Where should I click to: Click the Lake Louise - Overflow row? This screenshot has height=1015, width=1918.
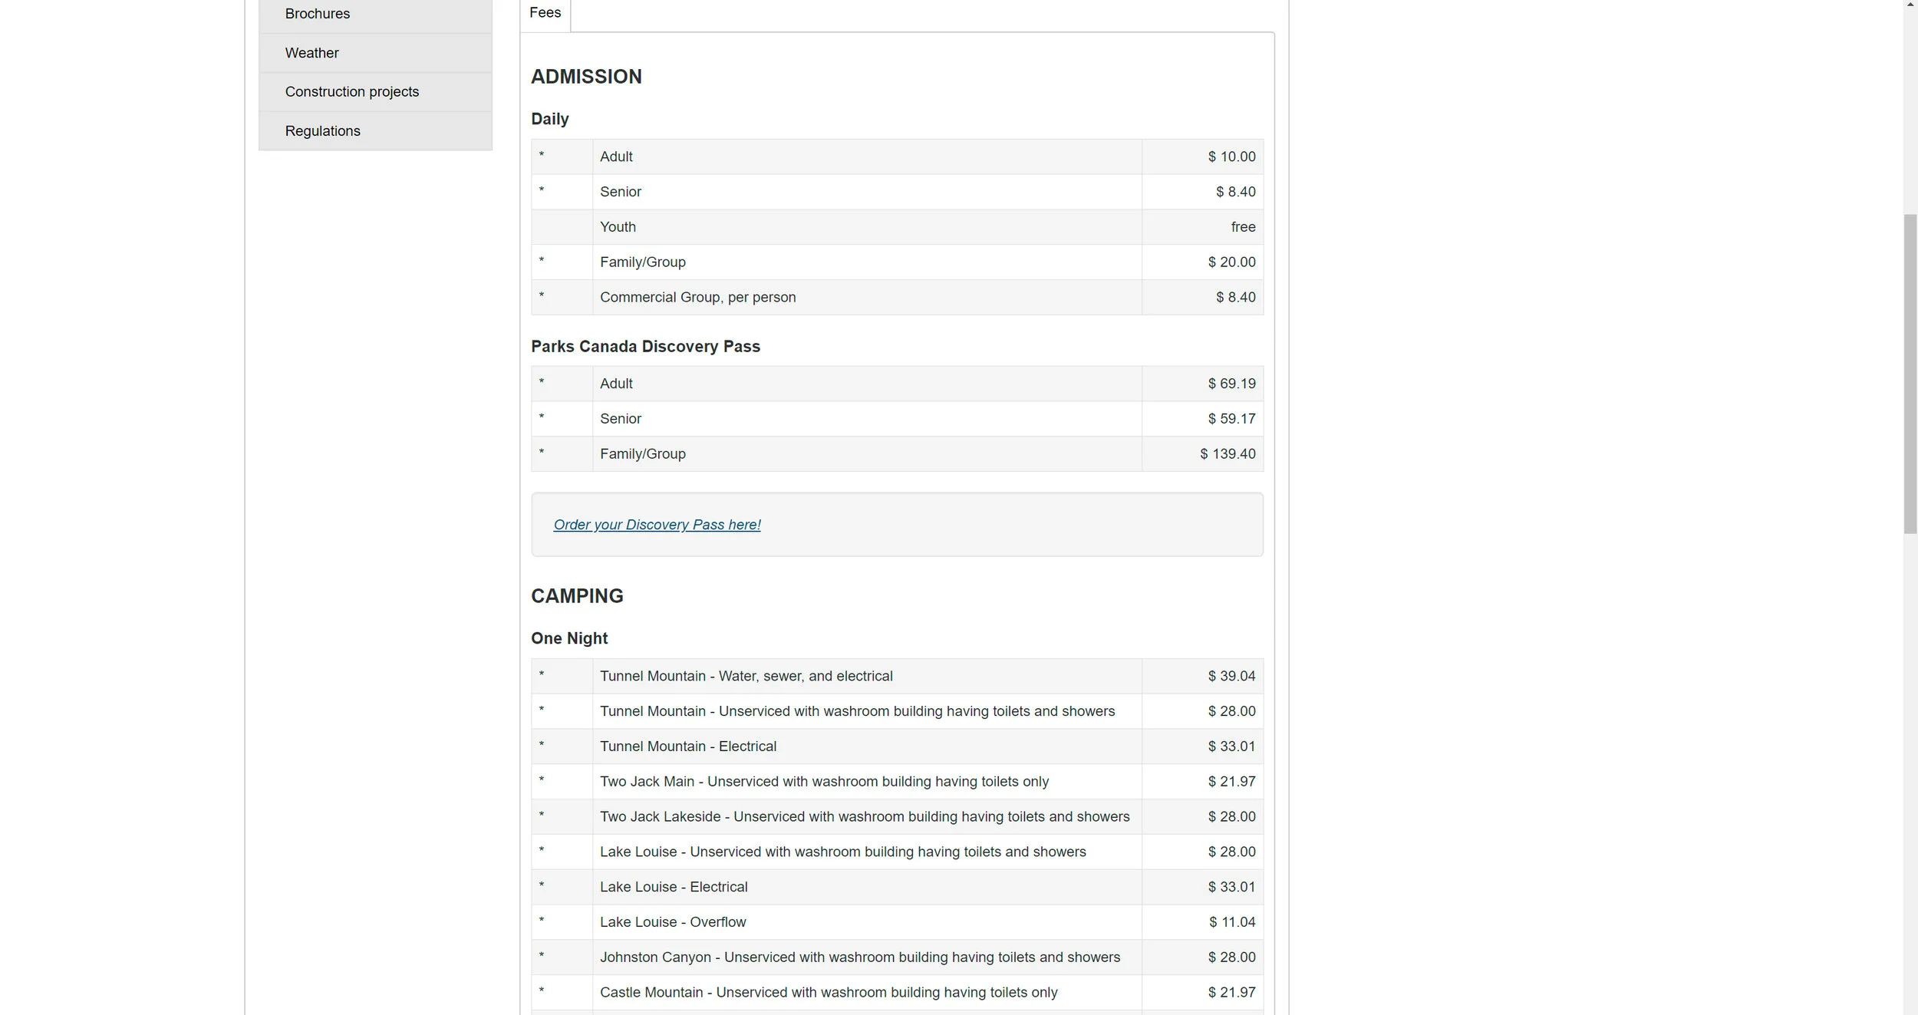(x=897, y=922)
